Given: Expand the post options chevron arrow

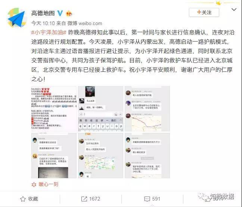Looking at the screenshot, I should [234, 10].
